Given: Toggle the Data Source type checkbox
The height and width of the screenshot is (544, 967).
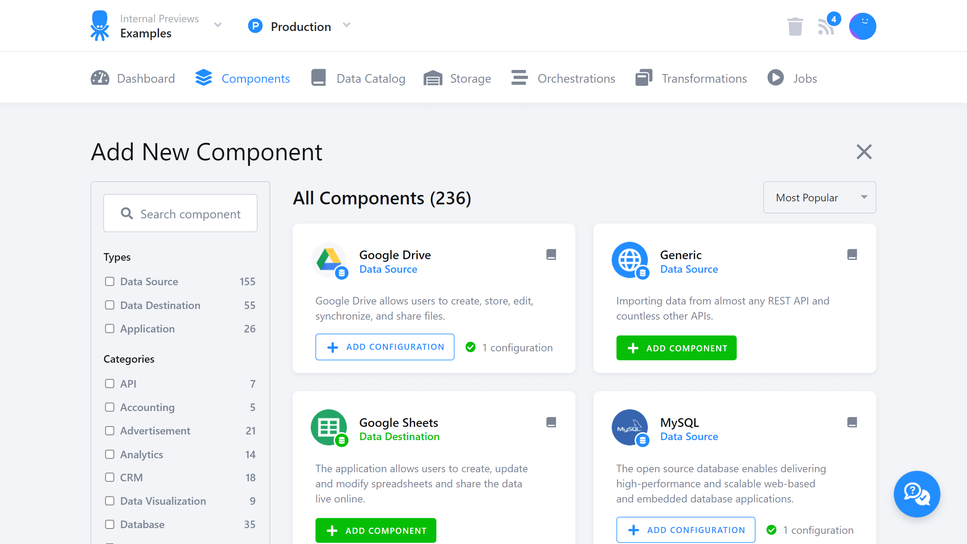Looking at the screenshot, I should coord(108,281).
